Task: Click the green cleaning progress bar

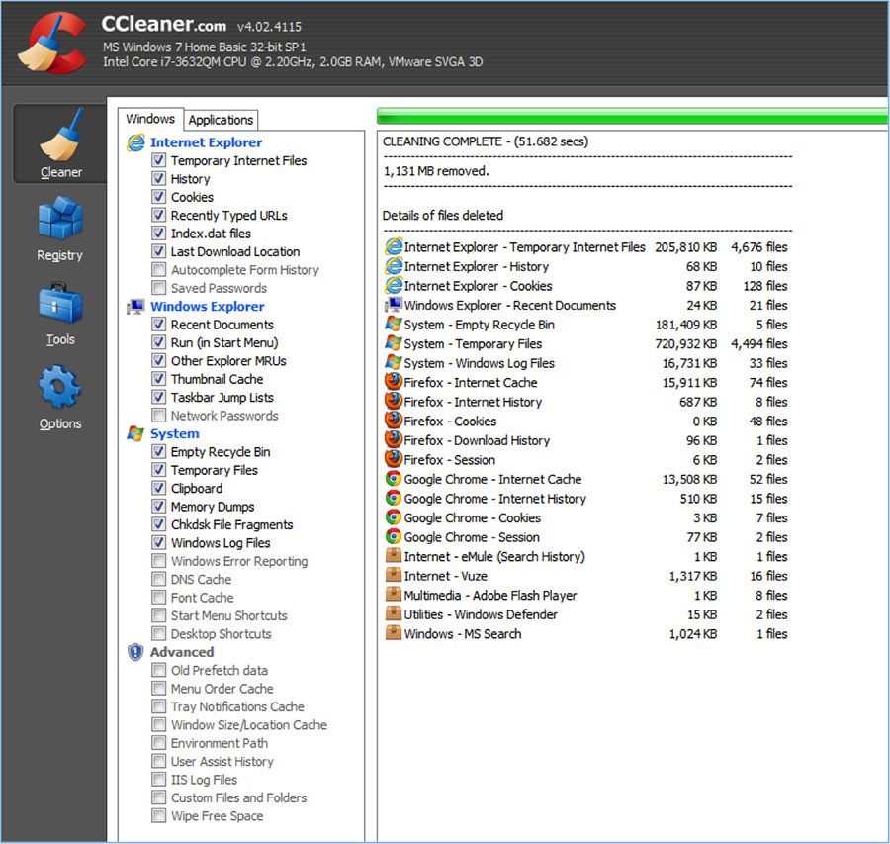Action: click(632, 116)
